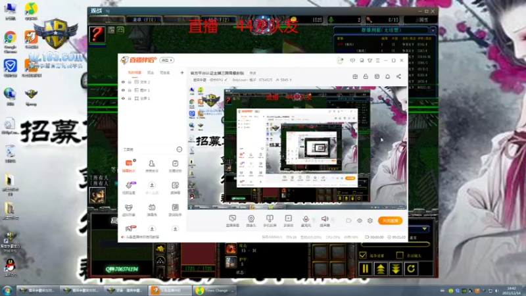Click the record icon left of preview eye
The height and width of the screenshot is (296, 526).
(x=349, y=220)
